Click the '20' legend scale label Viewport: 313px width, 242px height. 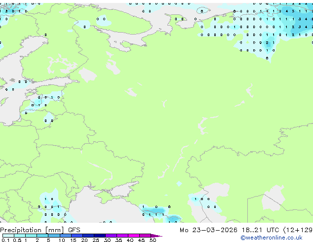point(84,240)
